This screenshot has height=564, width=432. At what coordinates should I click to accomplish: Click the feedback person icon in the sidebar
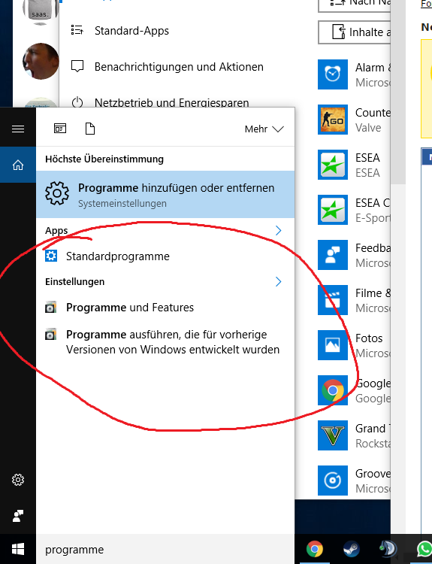tap(18, 516)
